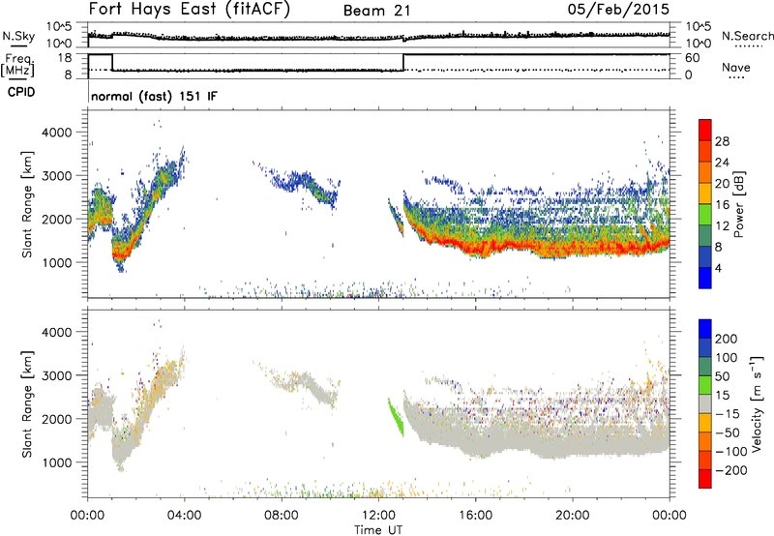Click the 'N.Sky' legend label
Viewport: 774px width, 536px height.
[18, 36]
